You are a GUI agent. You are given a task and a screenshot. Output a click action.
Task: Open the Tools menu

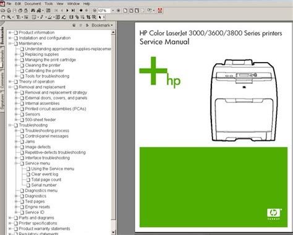point(49,4)
